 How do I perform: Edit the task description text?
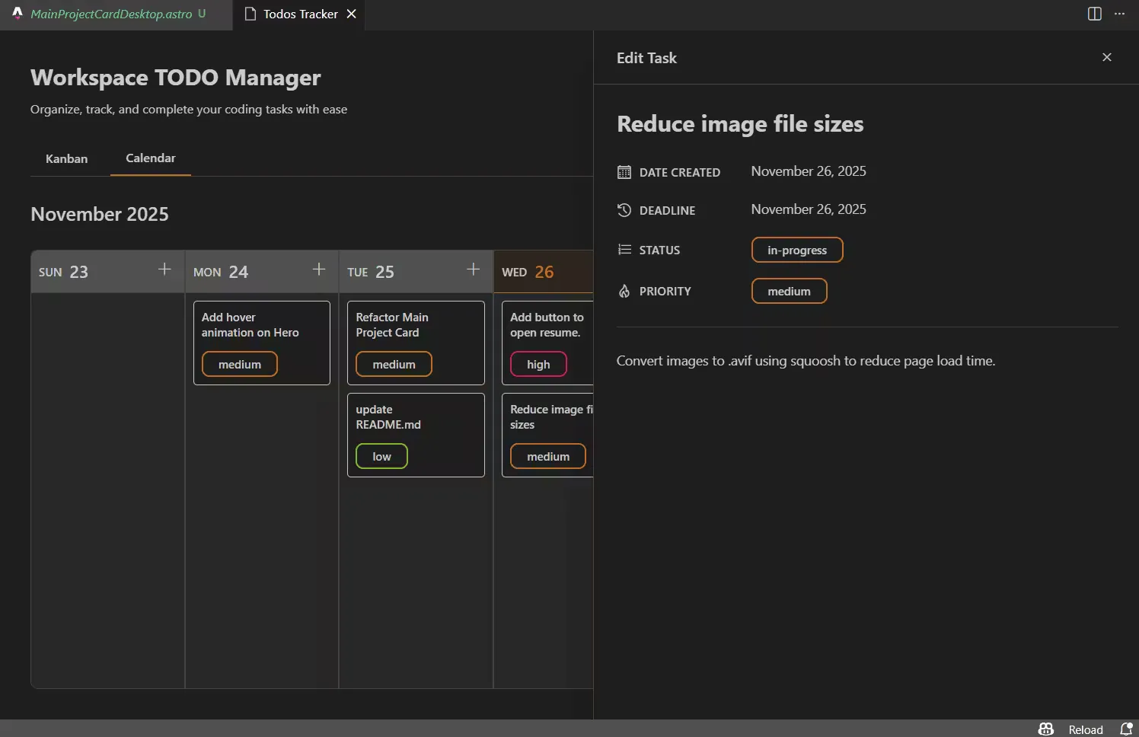pos(806,361)
